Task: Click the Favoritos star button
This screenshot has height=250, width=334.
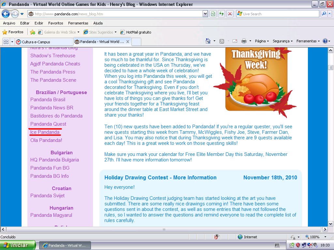Action: (x=13, y=32)
